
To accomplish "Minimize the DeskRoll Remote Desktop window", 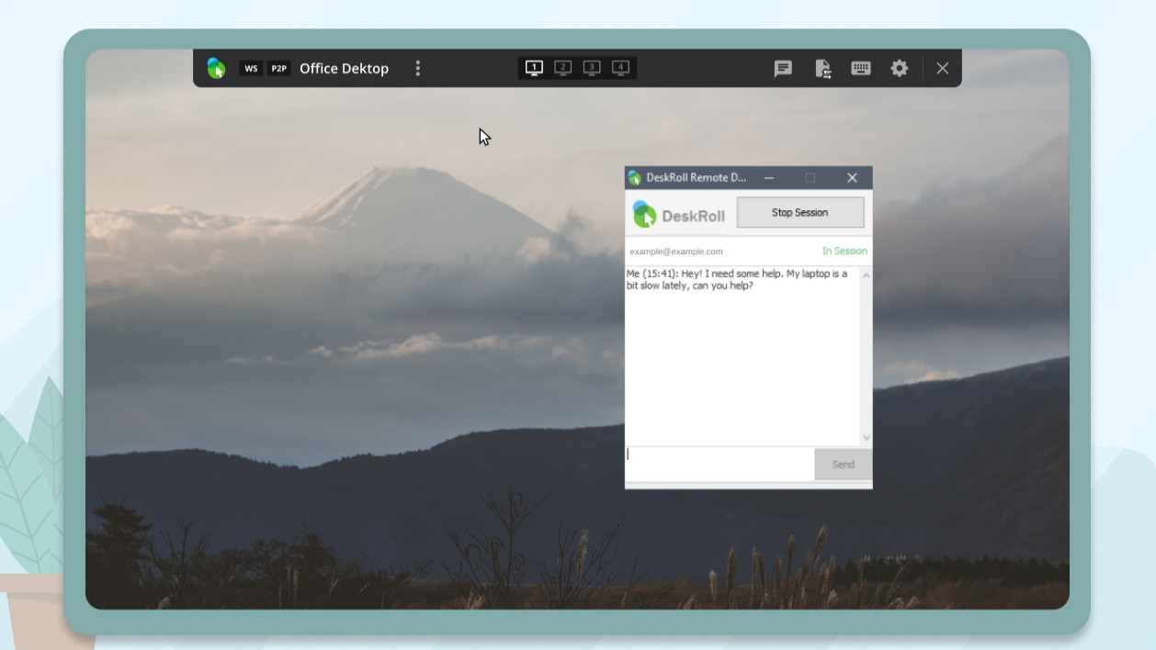I will point(769,177).
